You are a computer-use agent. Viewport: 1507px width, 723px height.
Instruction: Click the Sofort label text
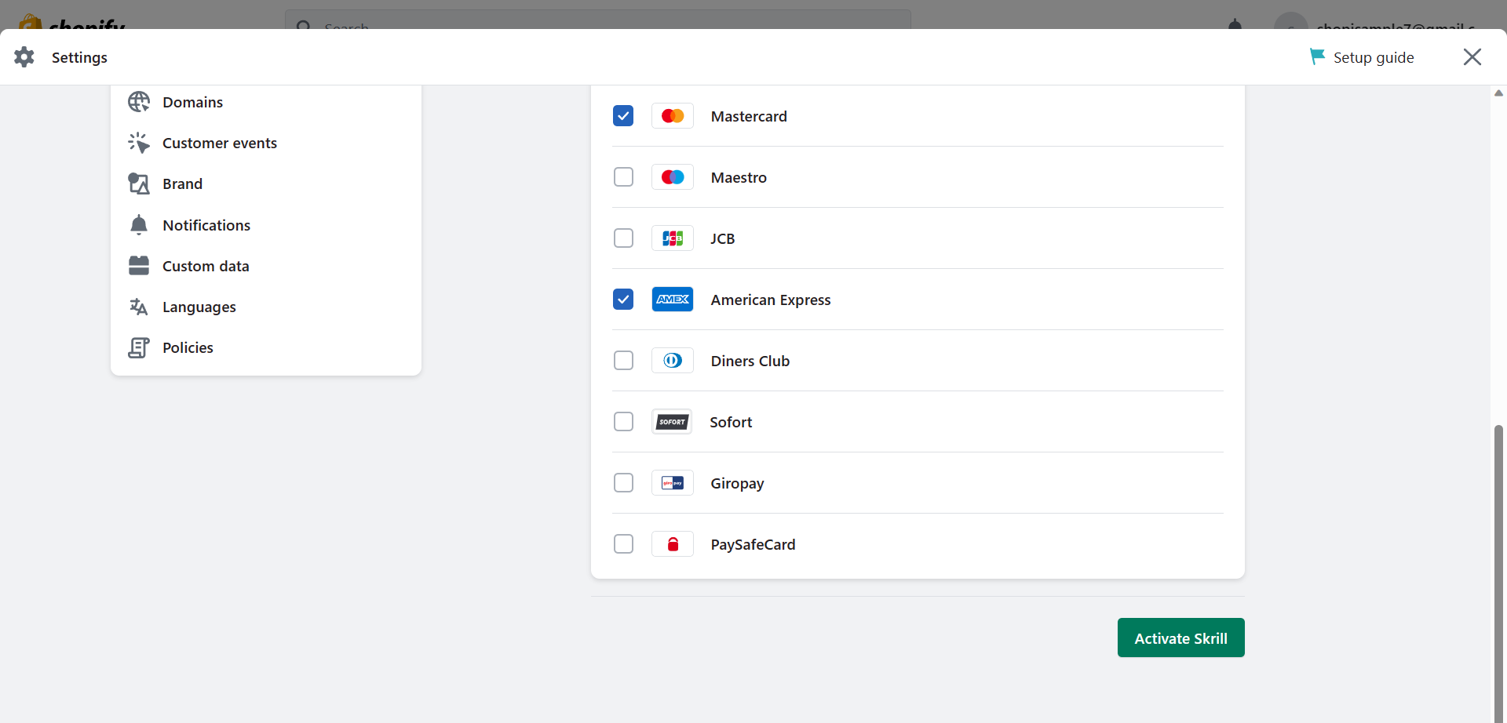[x=731, y=422]
